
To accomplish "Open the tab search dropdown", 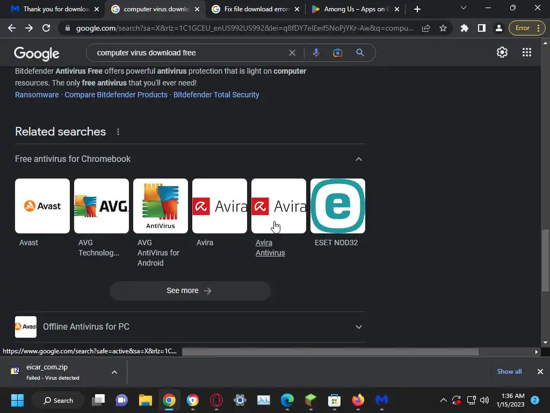I will tap(464, 8).
